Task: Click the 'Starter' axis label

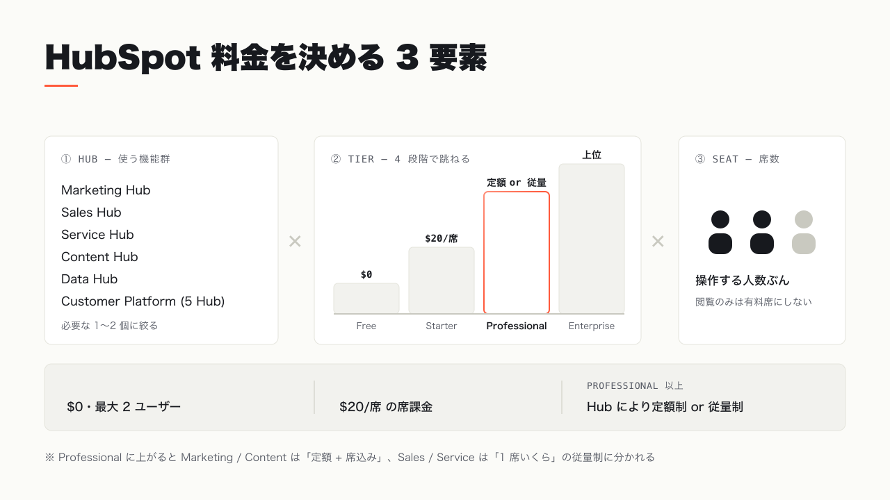Action: click(442, 326)
